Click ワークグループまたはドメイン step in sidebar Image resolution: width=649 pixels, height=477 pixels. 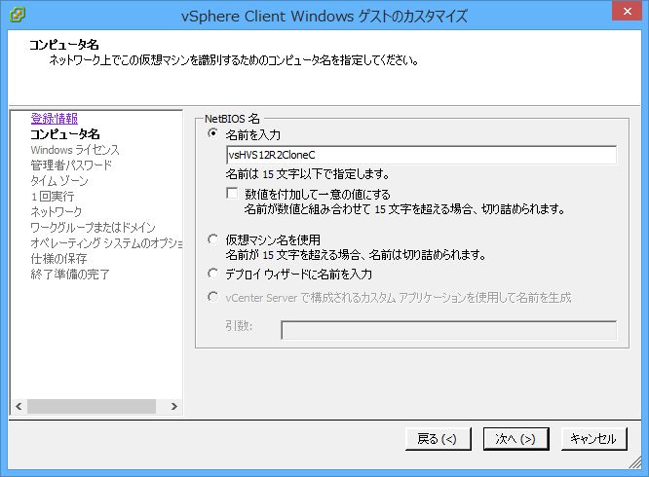(93, 228)
